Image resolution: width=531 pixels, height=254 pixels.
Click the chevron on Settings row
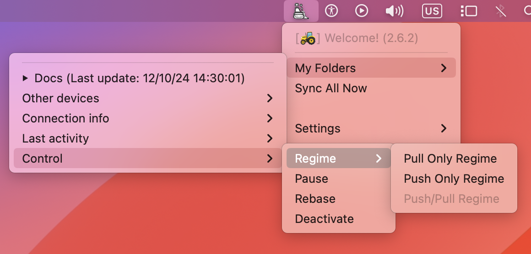pyautogui.click(x=444, y=128)
